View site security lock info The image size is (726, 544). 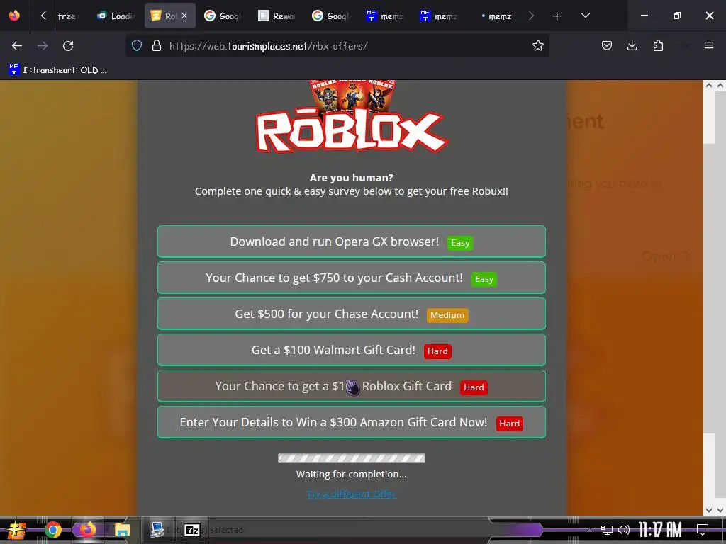[x=157, y=46]
